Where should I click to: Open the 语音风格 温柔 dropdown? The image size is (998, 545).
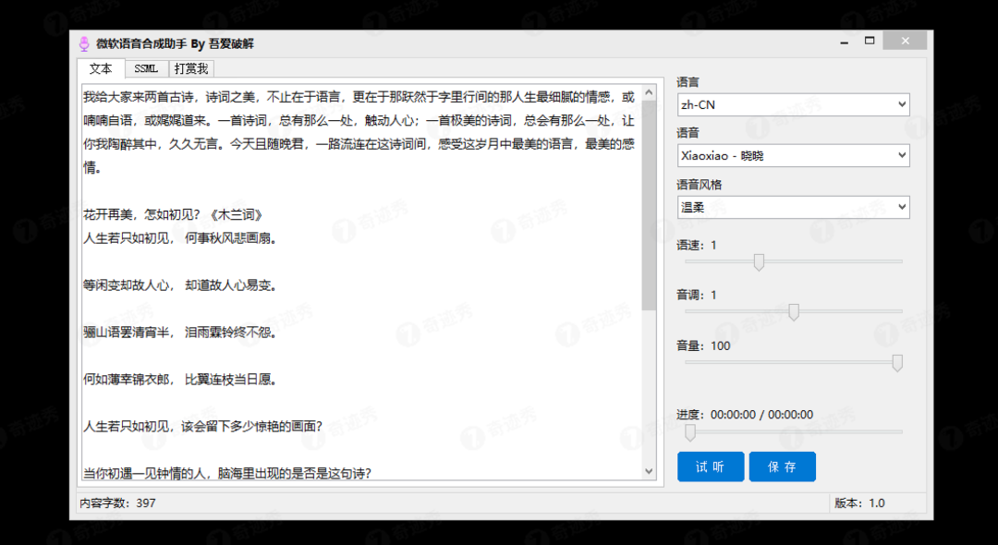tap(793, 207)
